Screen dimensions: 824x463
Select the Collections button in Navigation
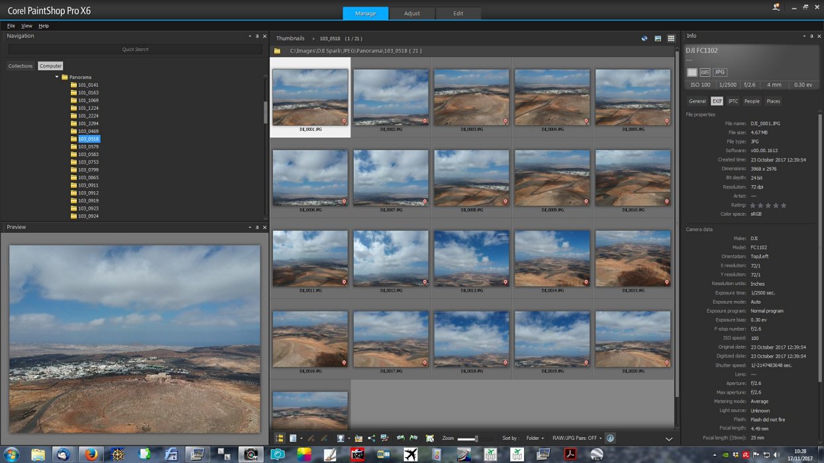21,66
